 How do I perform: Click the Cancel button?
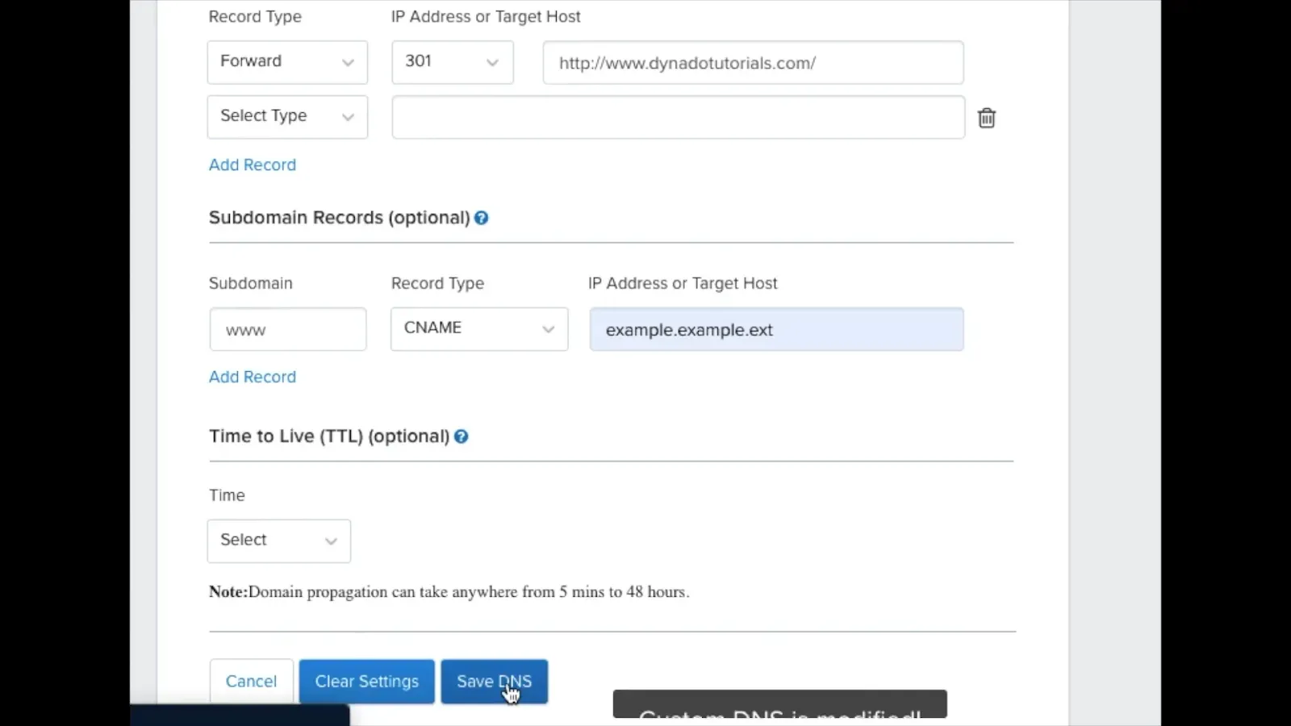251,682
